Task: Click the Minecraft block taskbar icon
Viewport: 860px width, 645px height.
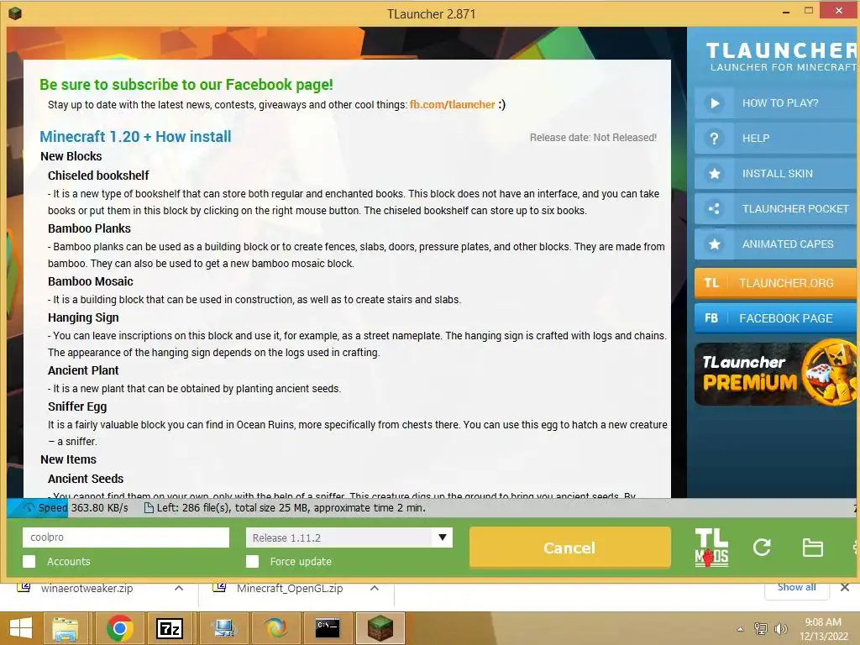Action: point(380,628)
